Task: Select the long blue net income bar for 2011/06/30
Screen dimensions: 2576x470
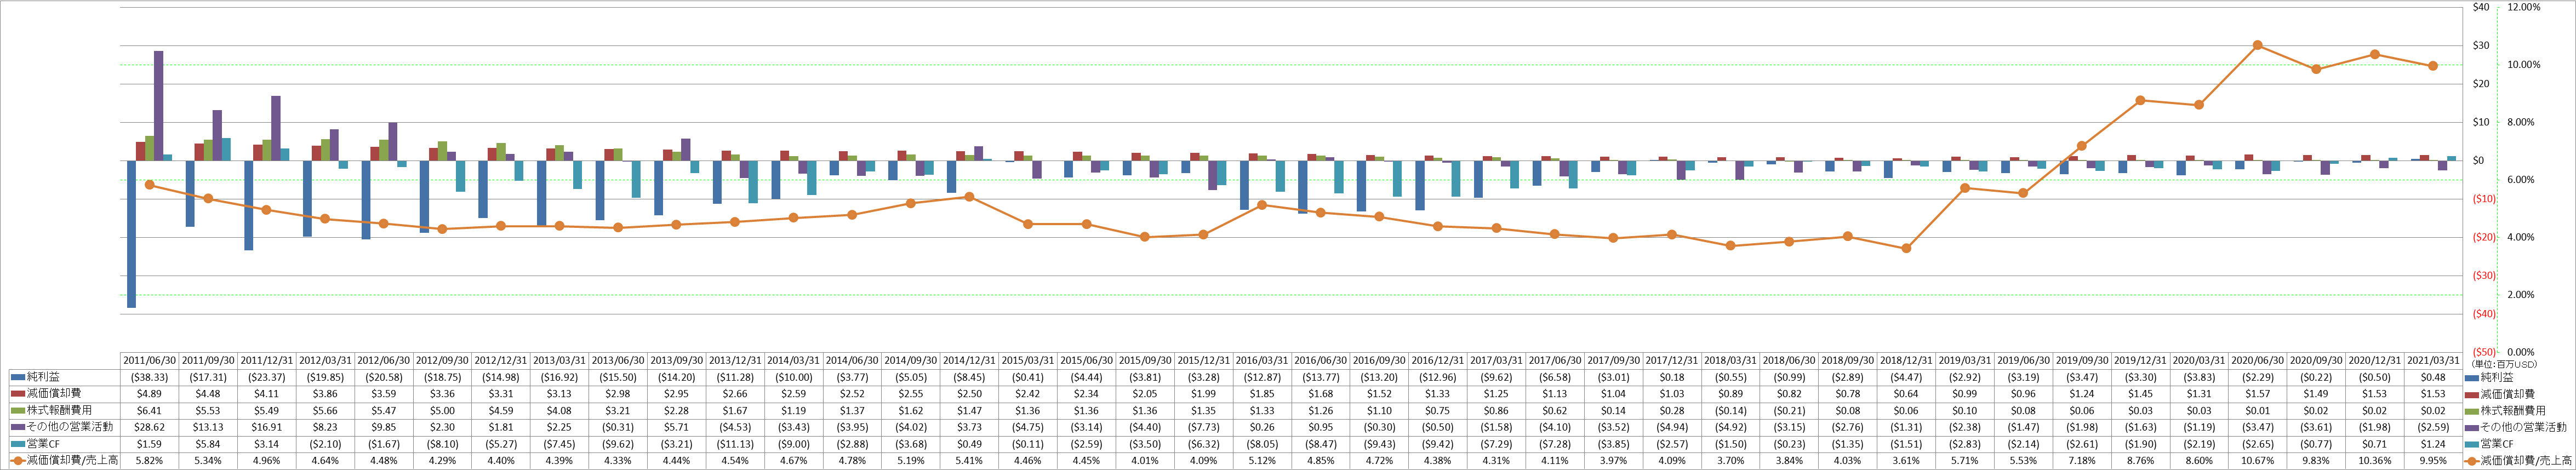Action: (131, 234)
